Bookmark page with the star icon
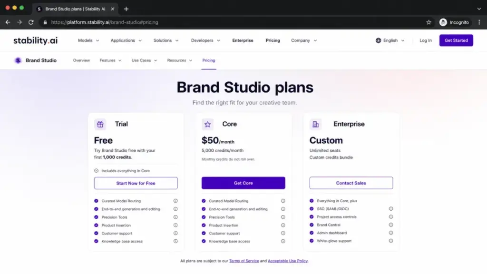Image resolution: width=487 pixels, height=274 pixels. [429, 22]
